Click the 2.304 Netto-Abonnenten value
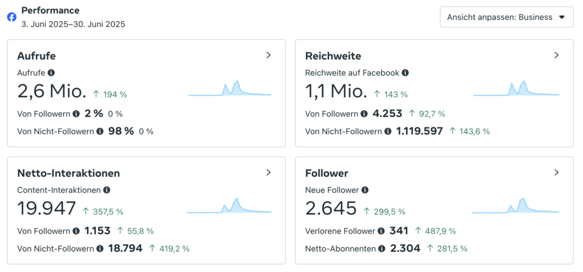Screen dimensions: 583x272 405,248
